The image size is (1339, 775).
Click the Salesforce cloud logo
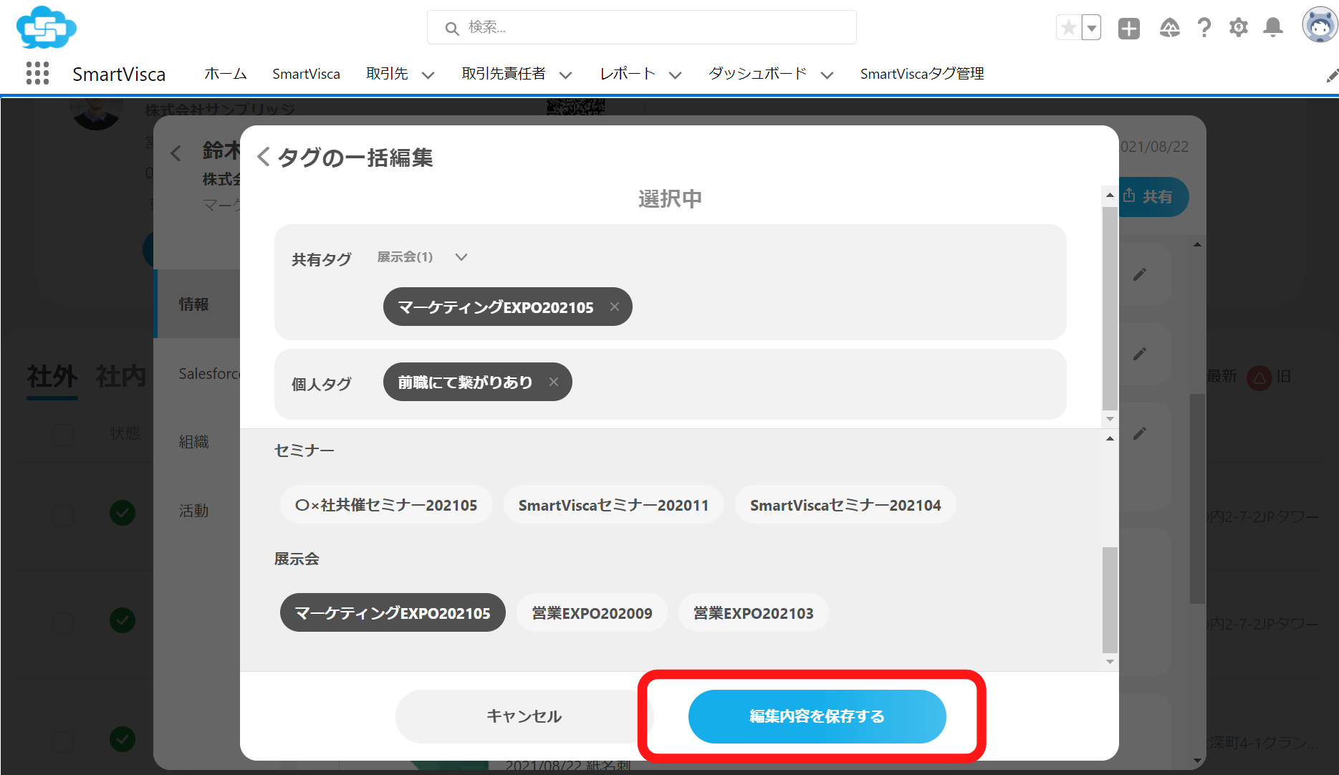click(47, 27)
